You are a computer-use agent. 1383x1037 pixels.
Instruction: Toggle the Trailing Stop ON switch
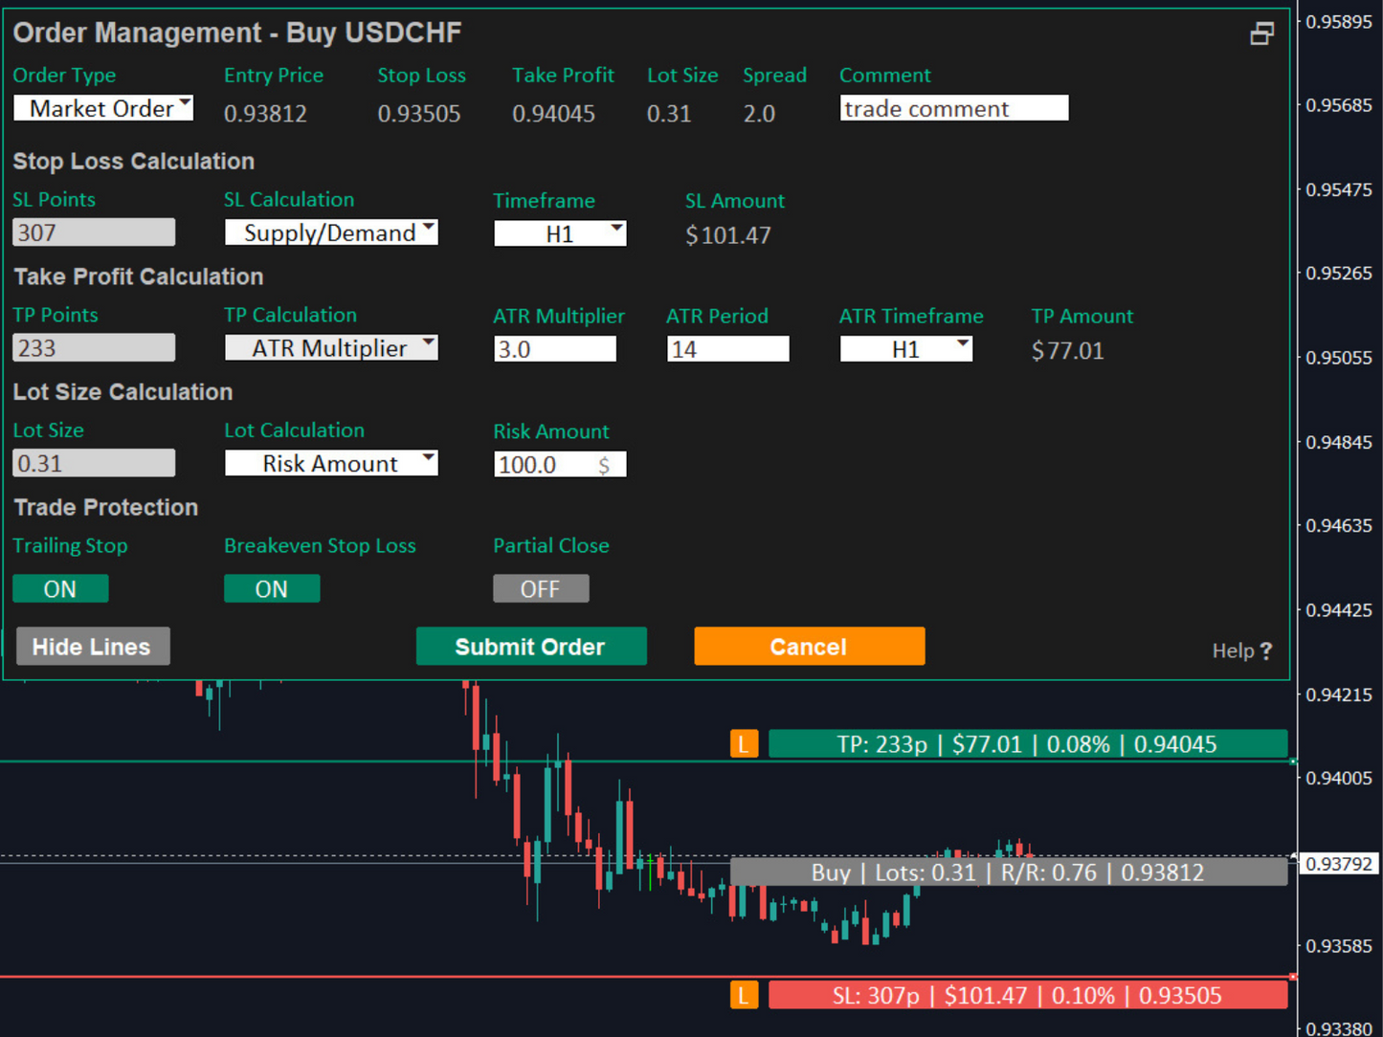(60, 588)
